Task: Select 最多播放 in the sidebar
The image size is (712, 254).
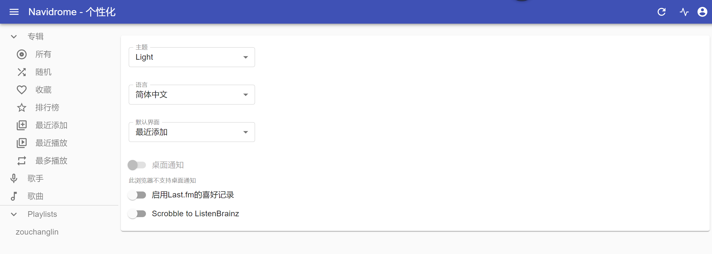Action: (51, 161)
